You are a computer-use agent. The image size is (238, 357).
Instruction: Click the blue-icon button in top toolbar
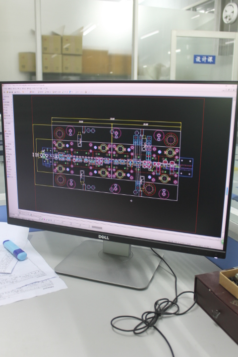click(70, 92)
